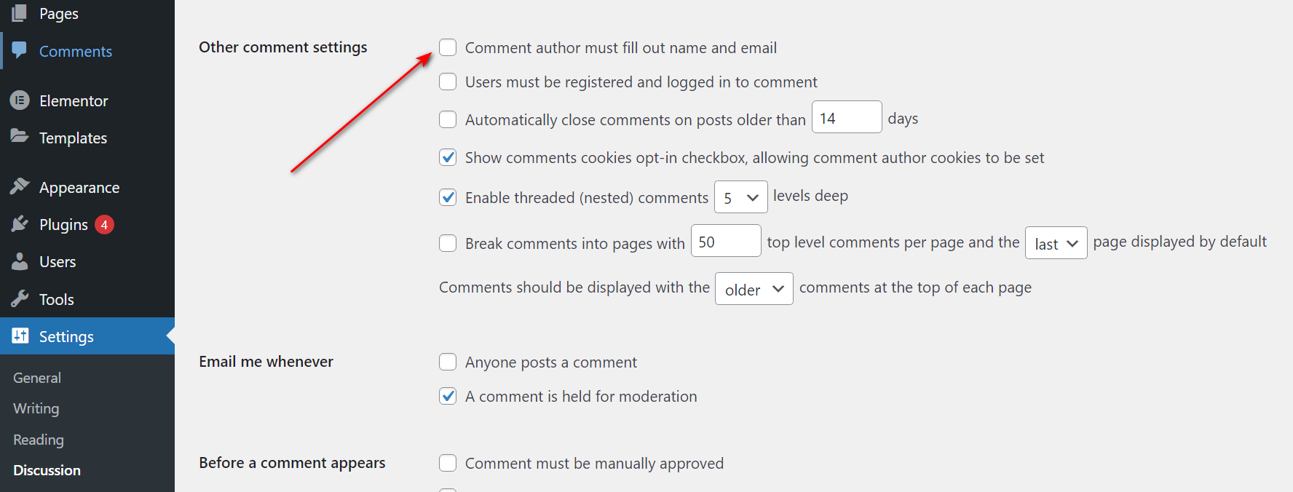Click the Users person icon
This screenshot has width=1293, height=492.
tap(20, 261)
